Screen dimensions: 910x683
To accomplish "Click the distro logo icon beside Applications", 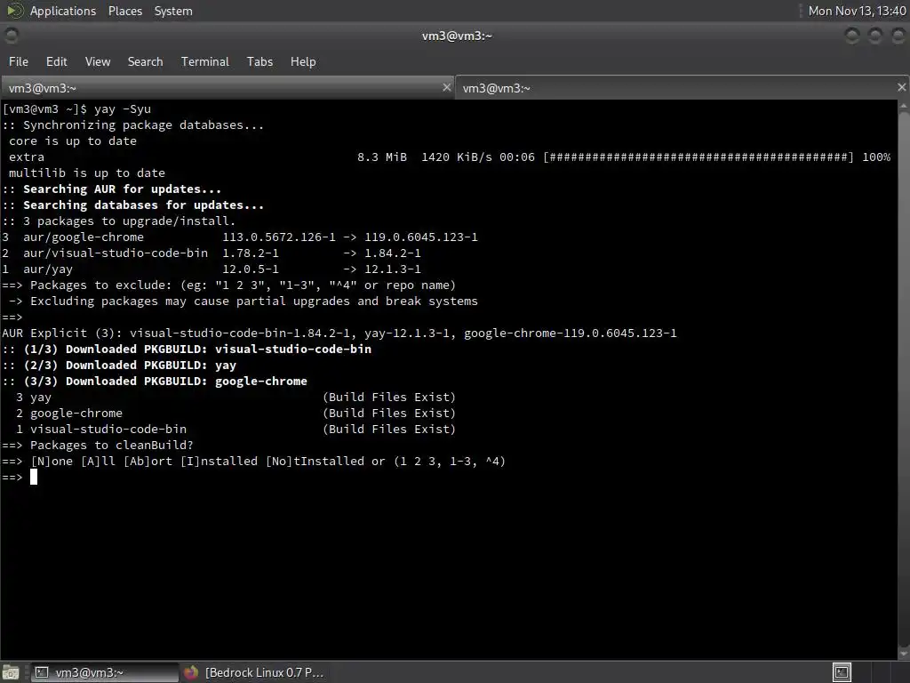I will point(14,11).
